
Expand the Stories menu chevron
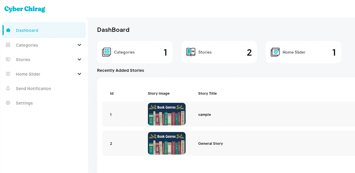(x=79, y=60)
